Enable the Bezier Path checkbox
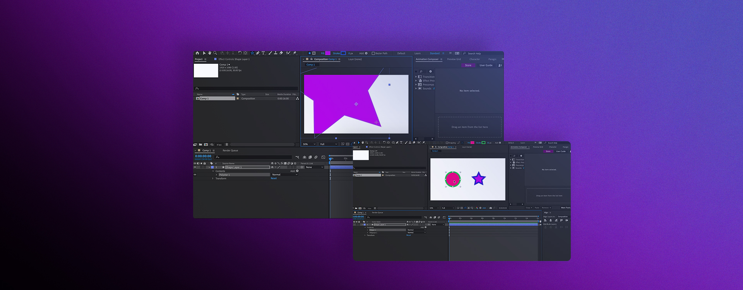Screen dimensions: 743x290 coord(373,53)
